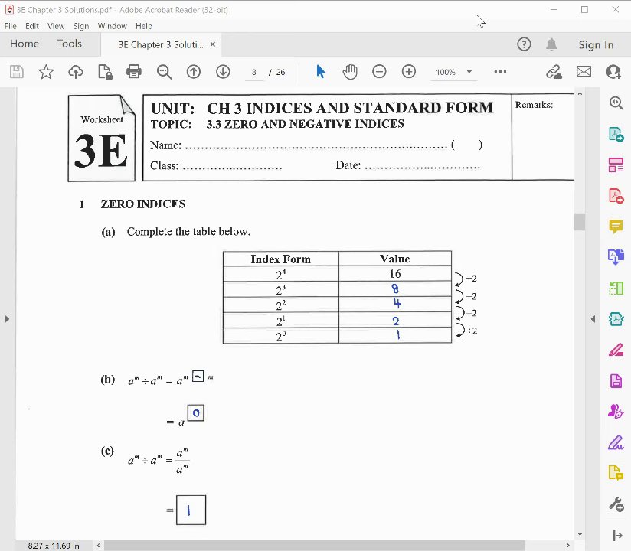Click the page number input field

pyautogui.click(x=254, y=72)
